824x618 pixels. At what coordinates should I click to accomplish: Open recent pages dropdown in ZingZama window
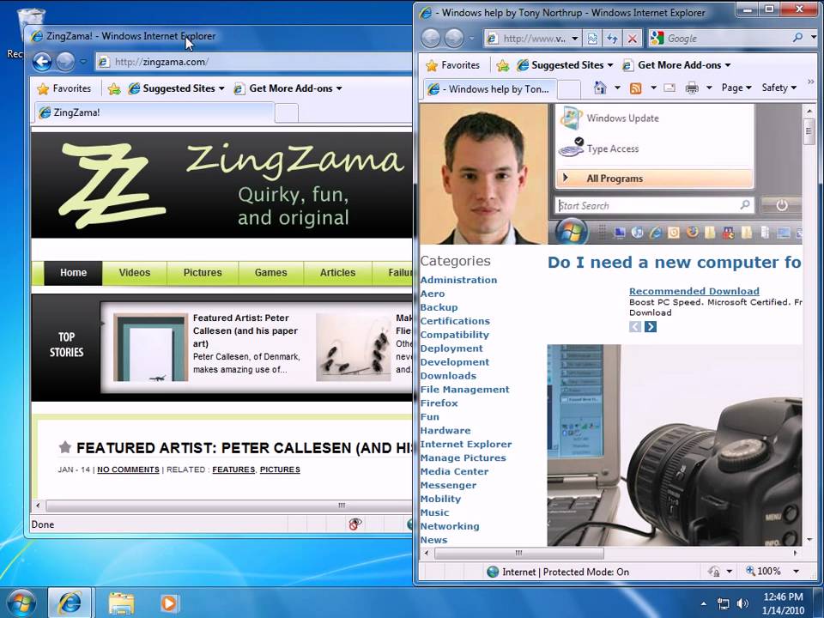pyautogui.click(x=83, y=62)
